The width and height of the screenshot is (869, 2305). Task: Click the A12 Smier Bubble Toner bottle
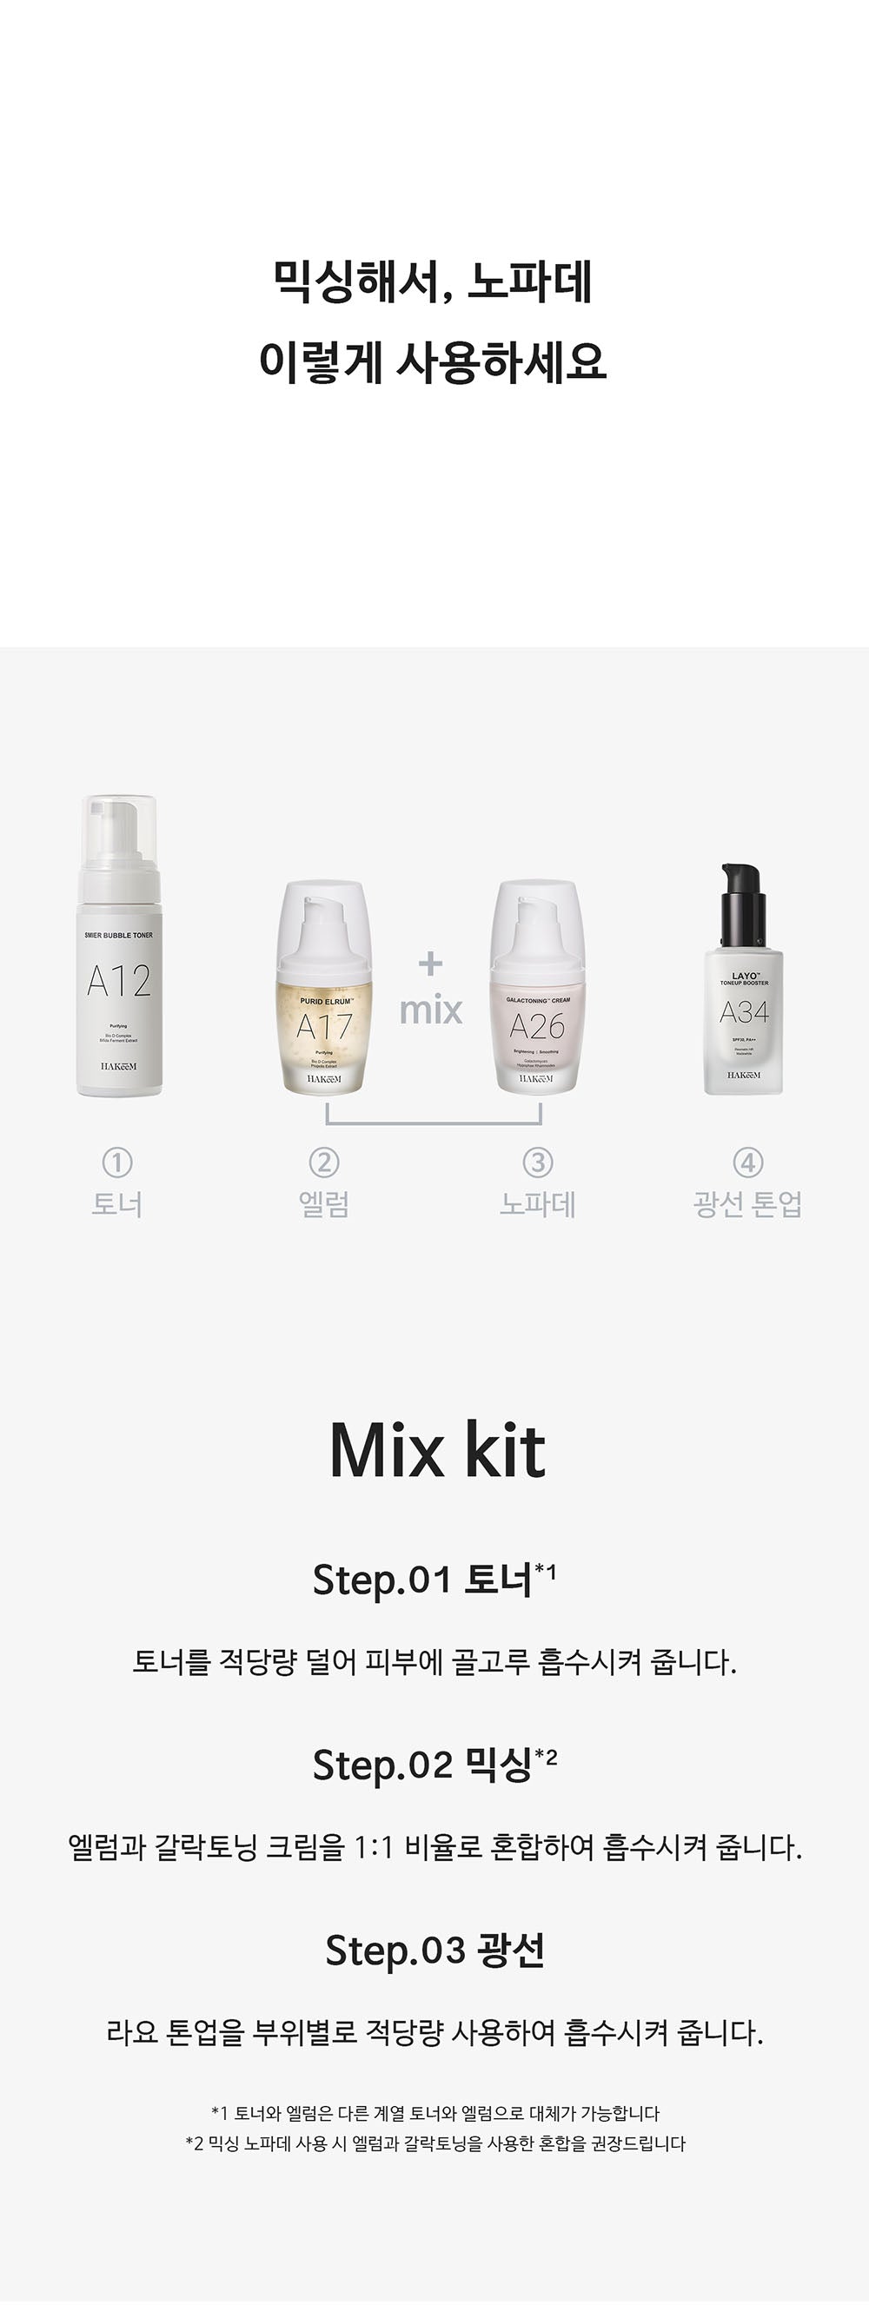(x=119, y=945)
